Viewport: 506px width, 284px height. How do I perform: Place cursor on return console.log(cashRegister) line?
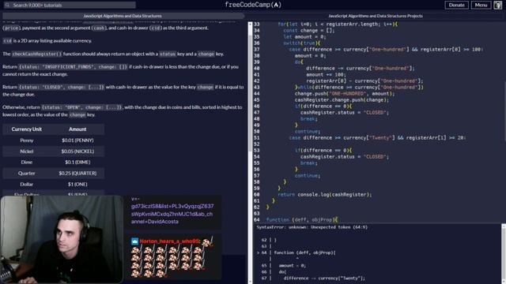(x=325, y=195)
